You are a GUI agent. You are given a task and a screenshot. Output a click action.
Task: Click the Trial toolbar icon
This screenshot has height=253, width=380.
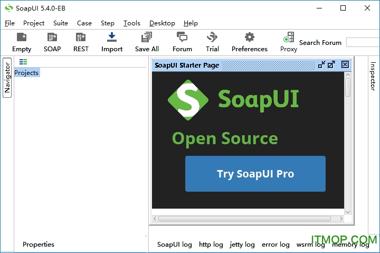(x=212, y=42)
